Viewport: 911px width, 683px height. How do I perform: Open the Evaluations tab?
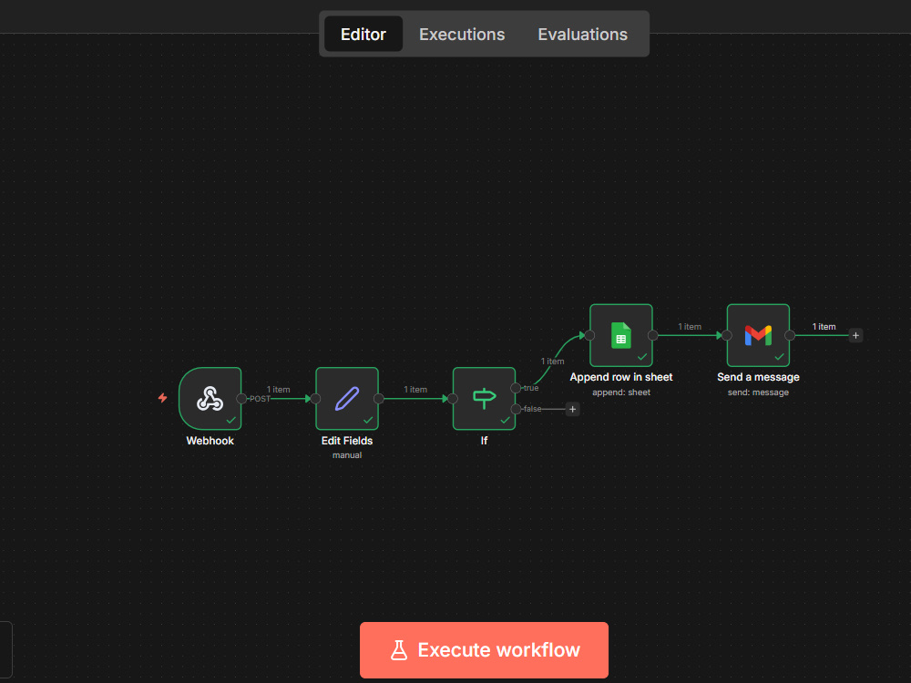point(582,35)
